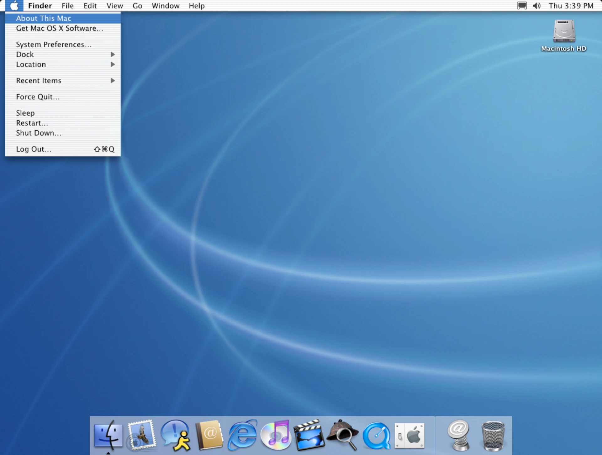Click the volume icon in the menu bar
This screenshot has height=455, width=602.
pos(537,6)
